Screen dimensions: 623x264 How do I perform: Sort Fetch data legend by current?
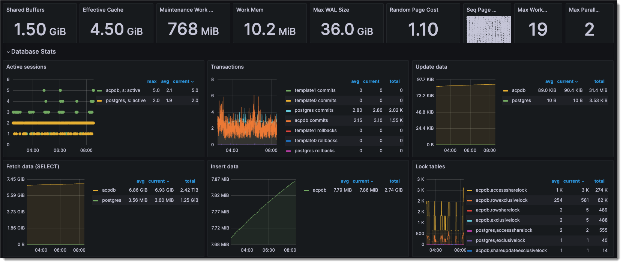(159, 181)
